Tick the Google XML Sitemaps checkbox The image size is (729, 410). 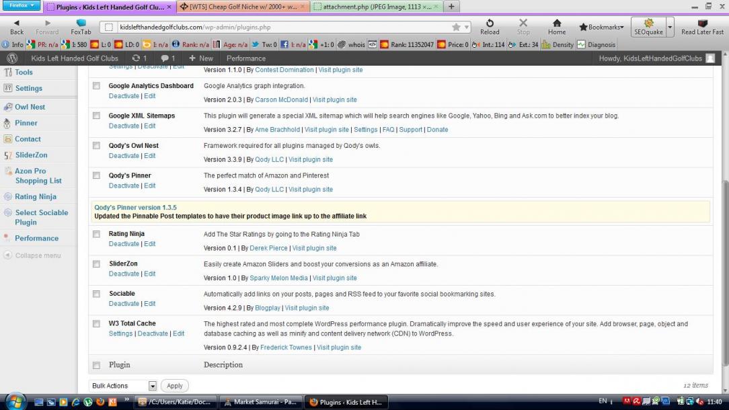tap(96, 116)
